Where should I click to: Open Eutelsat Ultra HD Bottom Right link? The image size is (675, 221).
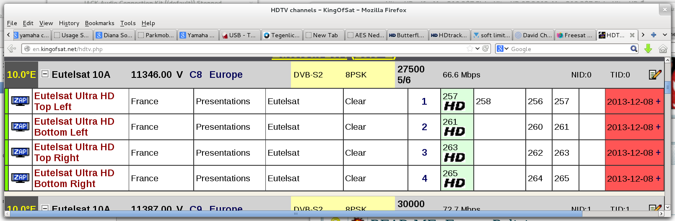click(x=74, y=178)
